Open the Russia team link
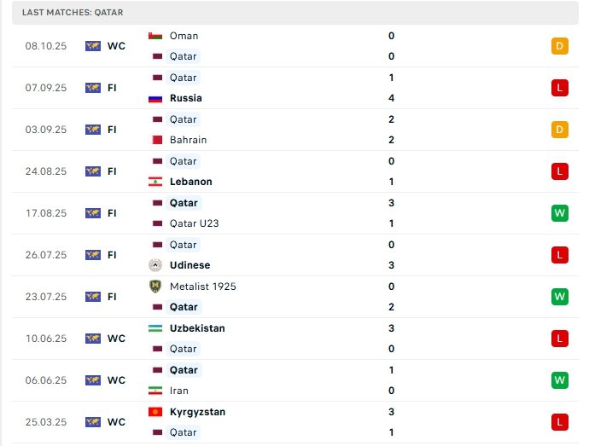The width and height of the screenshot is (589, 446). (x=186, y=98)
